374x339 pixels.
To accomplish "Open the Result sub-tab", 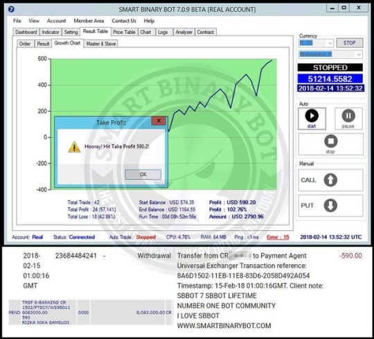I will click(x=43, y=44).
